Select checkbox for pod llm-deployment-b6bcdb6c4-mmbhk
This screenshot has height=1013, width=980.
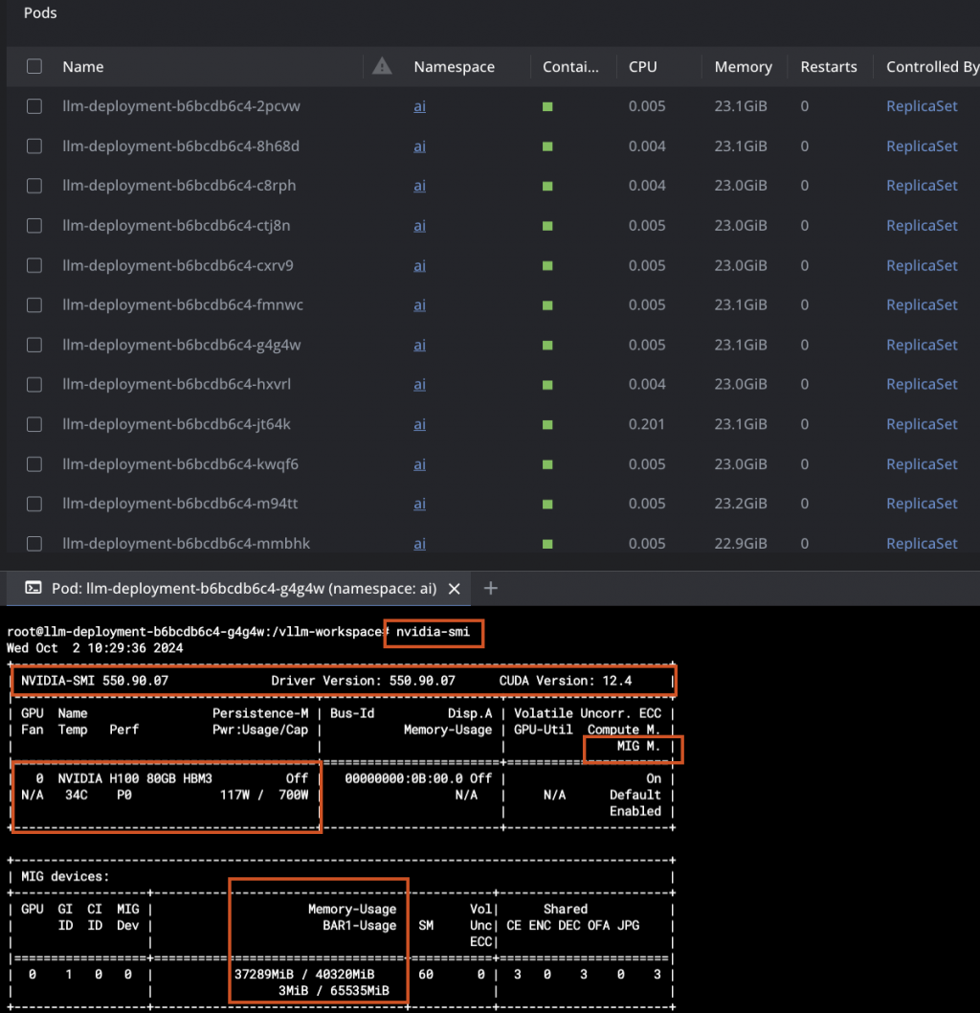click(34, 544)
